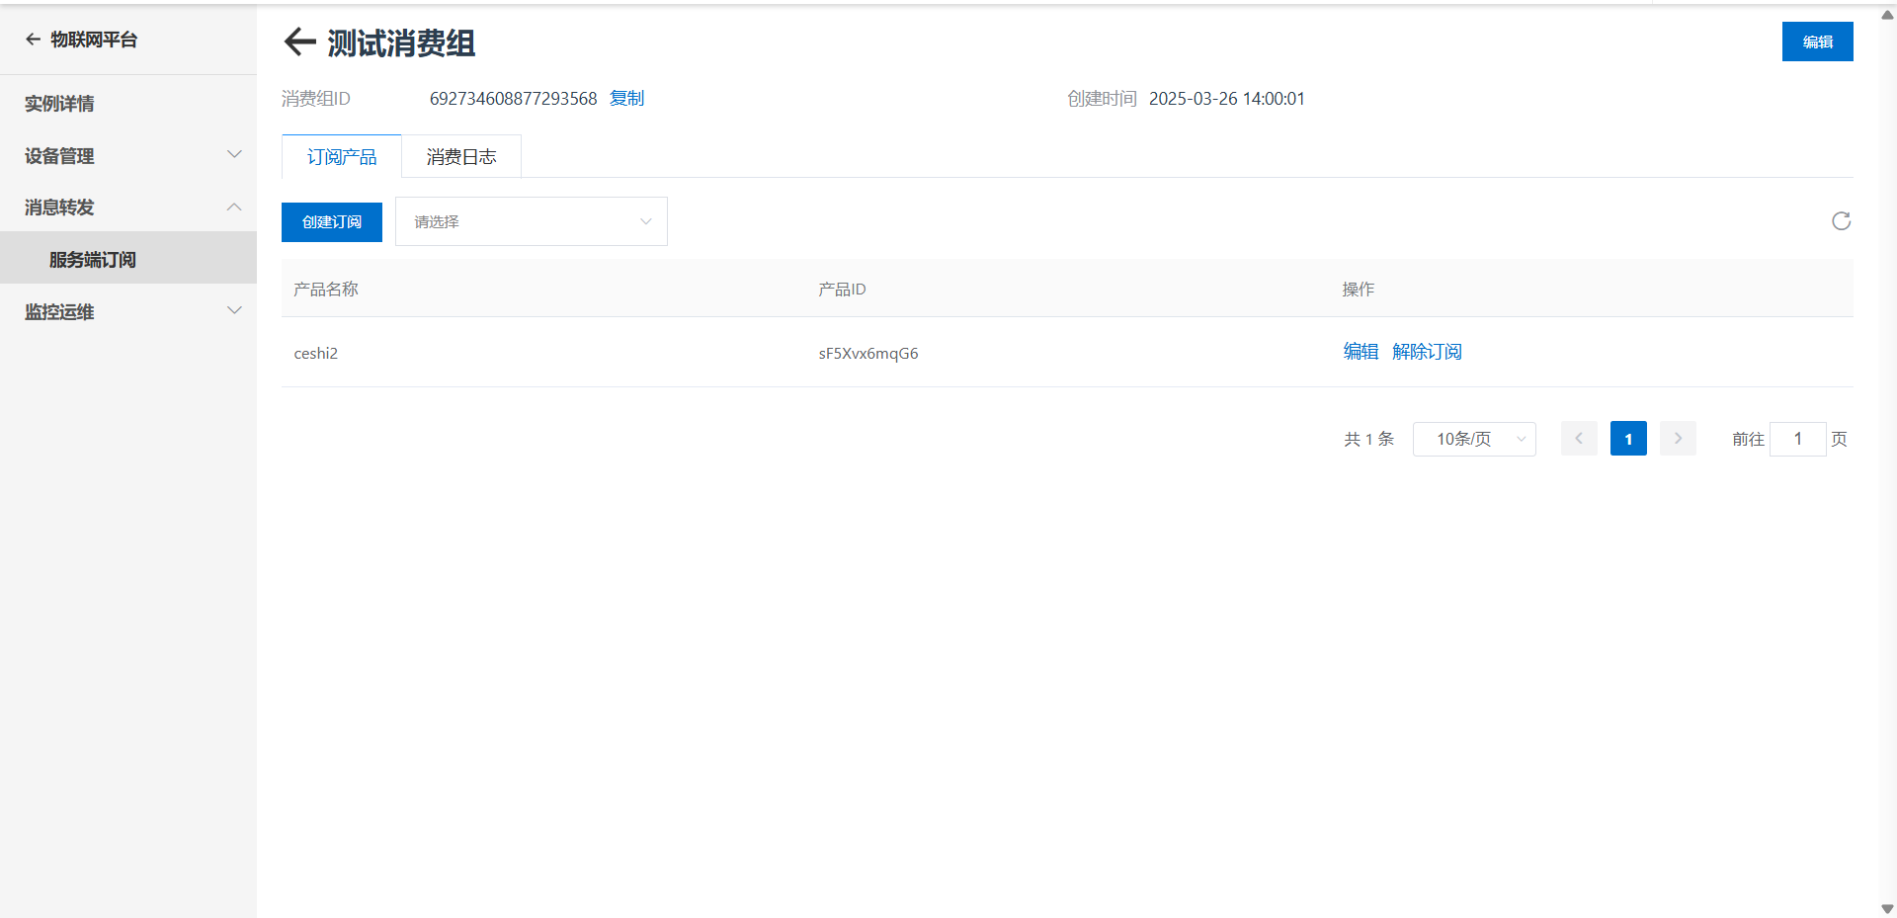
Task: Copy the consumer group ID via 复制
Action: click(626, 99)
